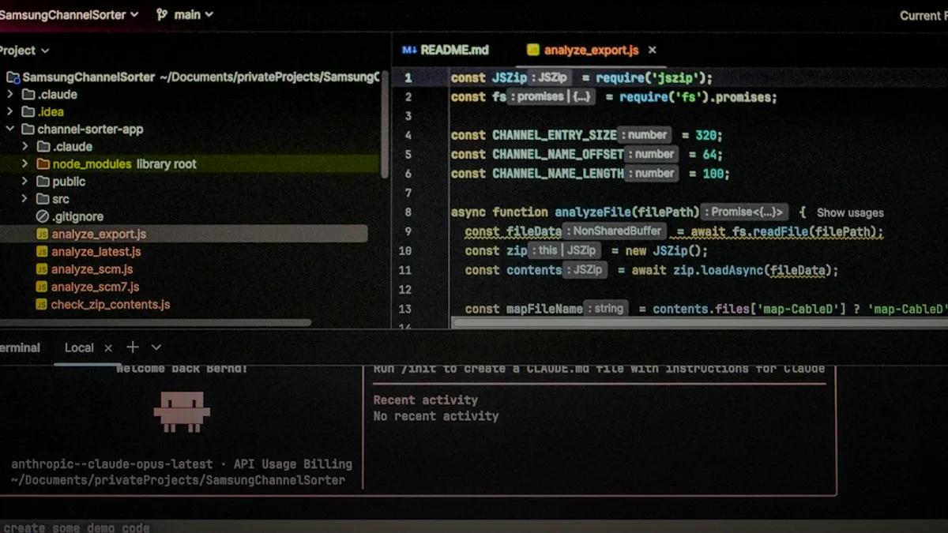This screenshot has width=948, height=533.
Task: Click the src folder icon
Action: pyautogui.click(x=43, y=199)
